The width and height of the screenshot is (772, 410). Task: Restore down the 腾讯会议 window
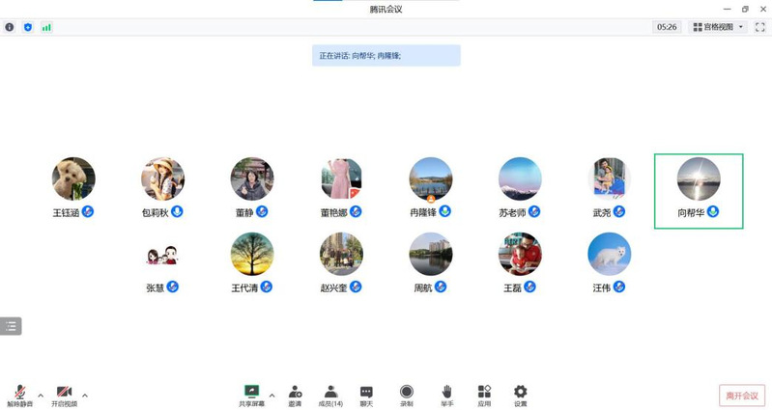tap(745, 9)
